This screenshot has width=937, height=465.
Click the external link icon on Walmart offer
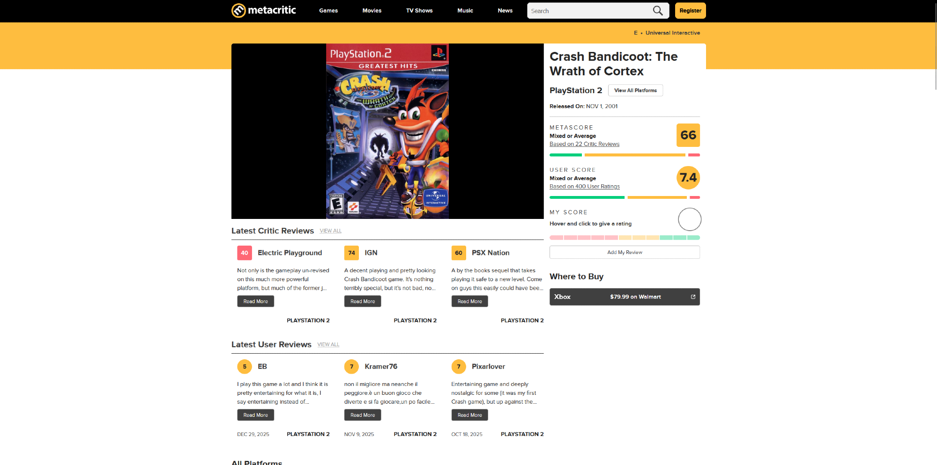point(693,297)
